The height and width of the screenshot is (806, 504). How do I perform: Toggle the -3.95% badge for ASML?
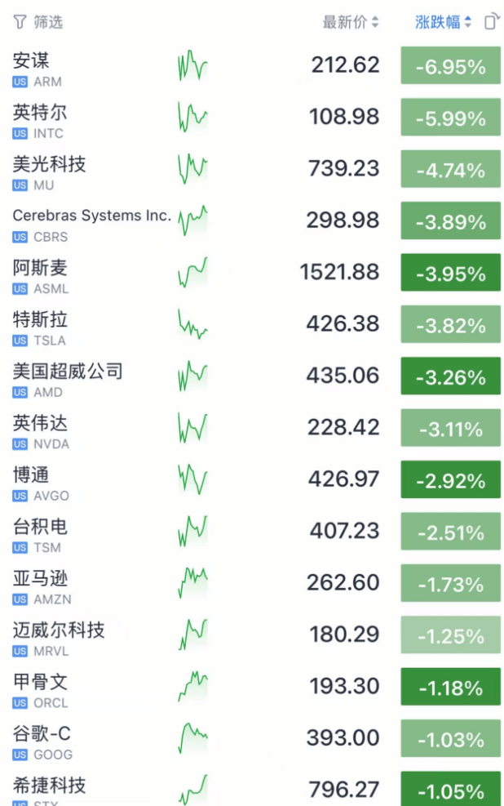click(x=451, y=273)
